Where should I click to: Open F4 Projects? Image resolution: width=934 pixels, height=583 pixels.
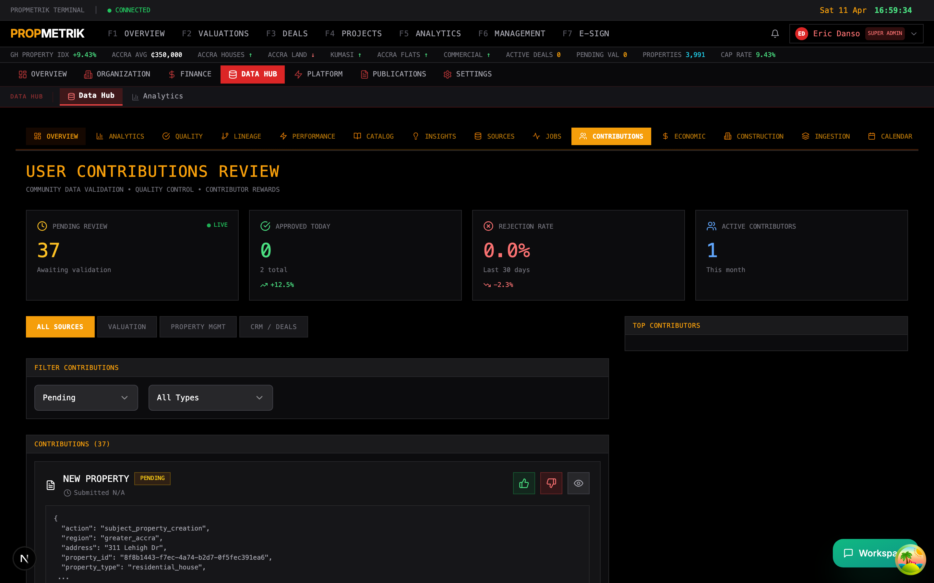pos(353,34)
